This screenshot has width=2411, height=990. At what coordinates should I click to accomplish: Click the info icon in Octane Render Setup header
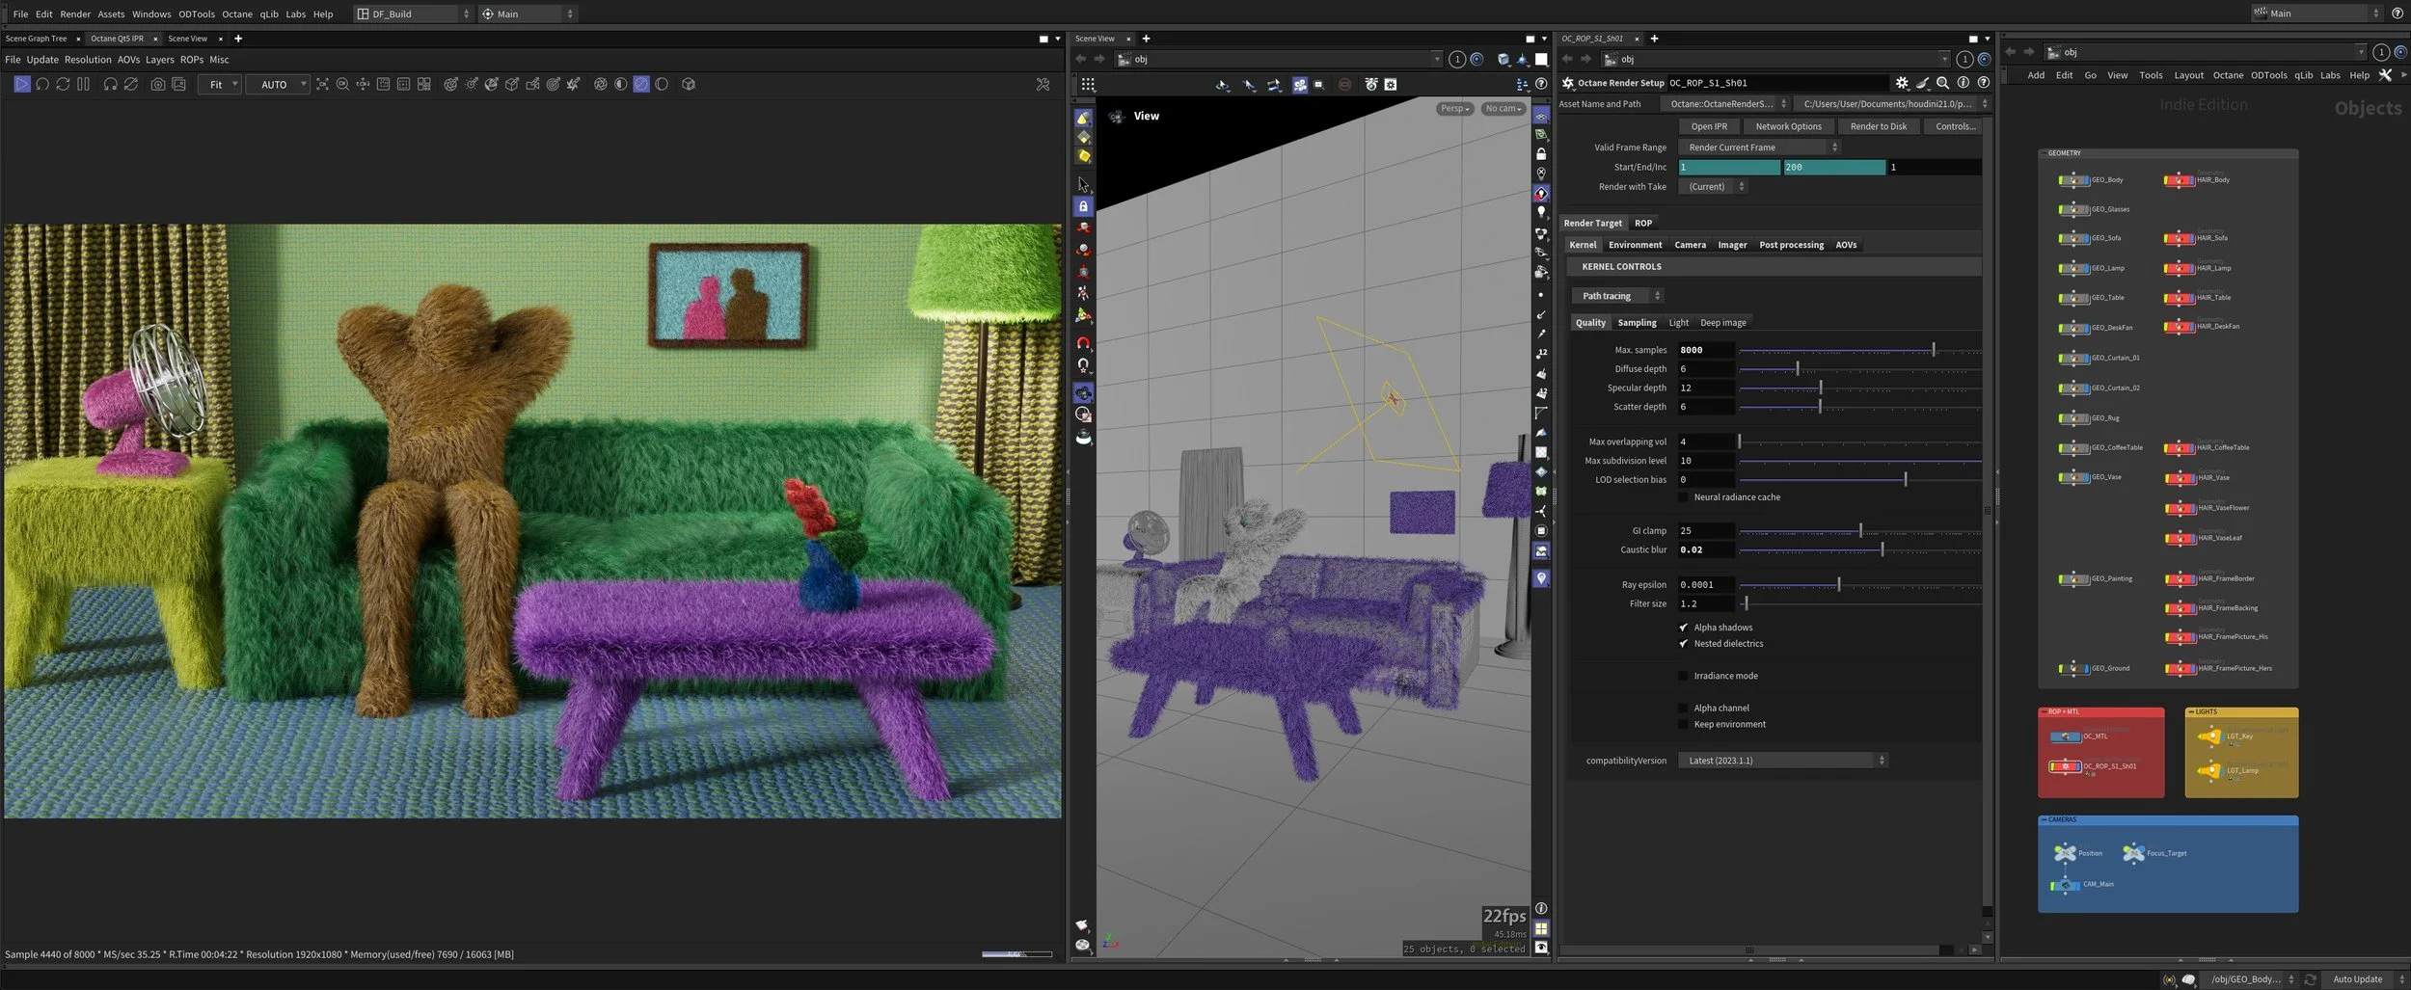pyautogui.click(x=1963, y=83)
